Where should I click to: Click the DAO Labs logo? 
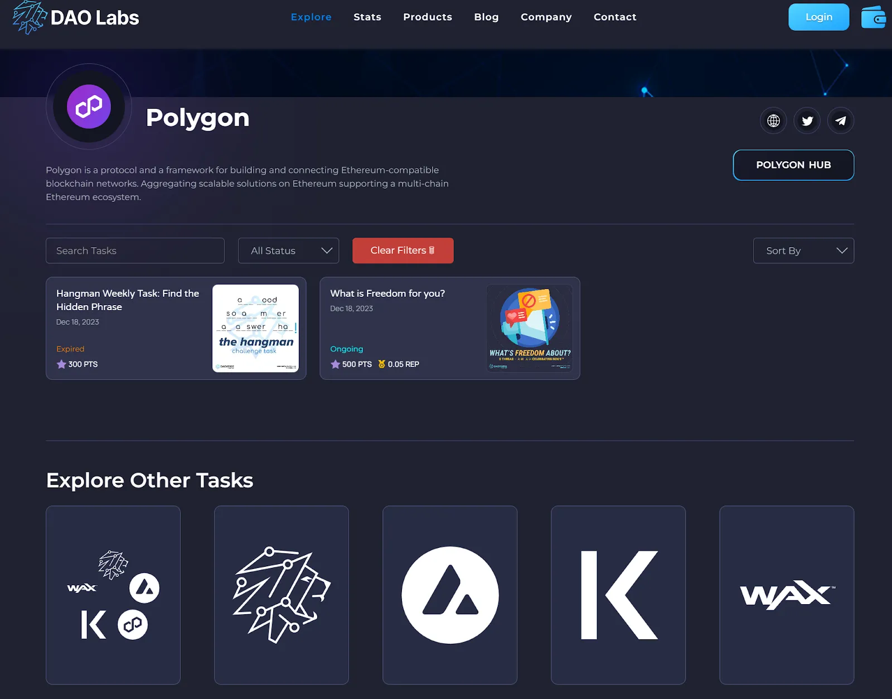[x=75, y=17]
